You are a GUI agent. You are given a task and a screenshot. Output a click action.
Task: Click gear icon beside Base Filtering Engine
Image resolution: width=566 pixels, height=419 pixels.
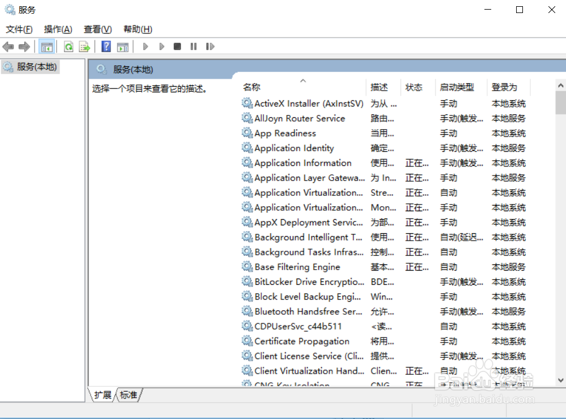[247, 267]
